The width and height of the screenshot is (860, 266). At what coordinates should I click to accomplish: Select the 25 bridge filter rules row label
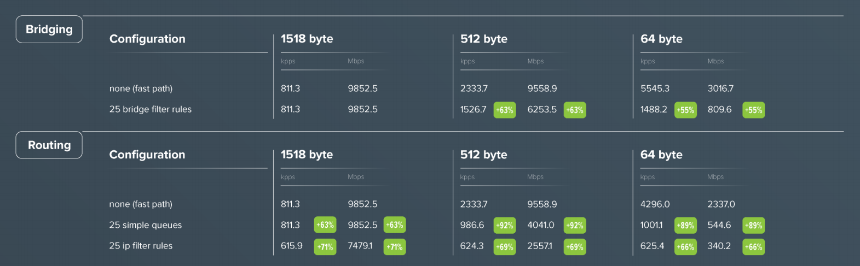click(x=151, y=109)
